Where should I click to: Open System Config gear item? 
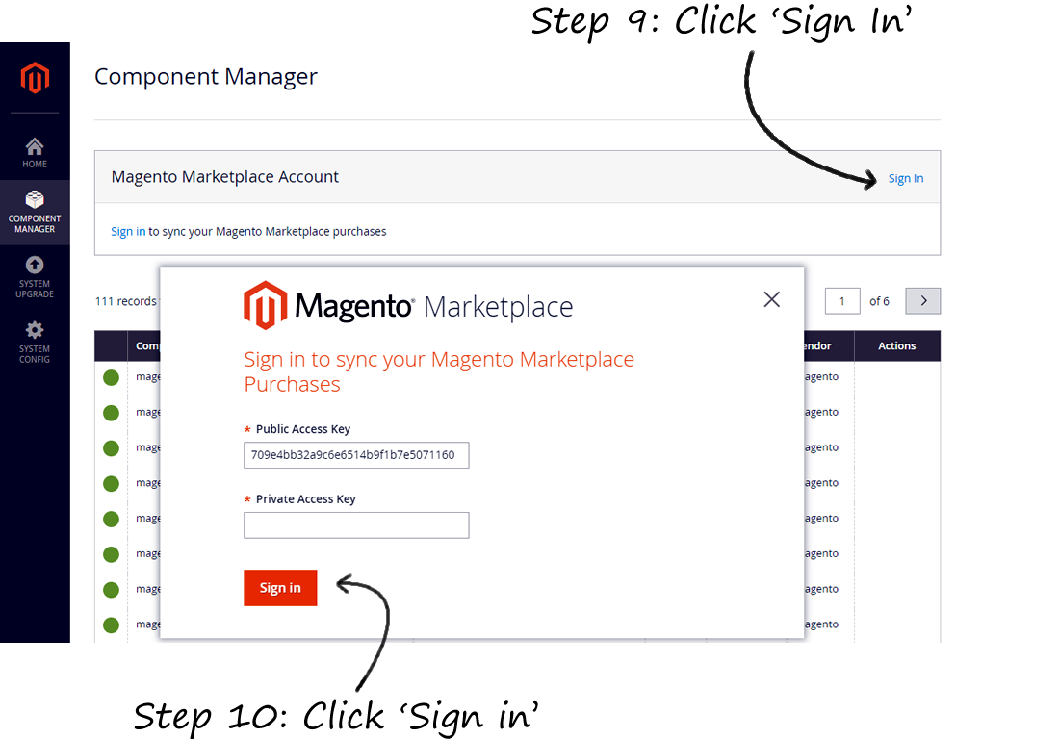tap(35, 343)
